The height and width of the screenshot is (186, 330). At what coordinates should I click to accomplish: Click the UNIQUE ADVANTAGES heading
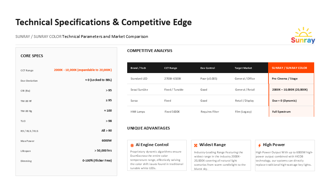[148, 128]
